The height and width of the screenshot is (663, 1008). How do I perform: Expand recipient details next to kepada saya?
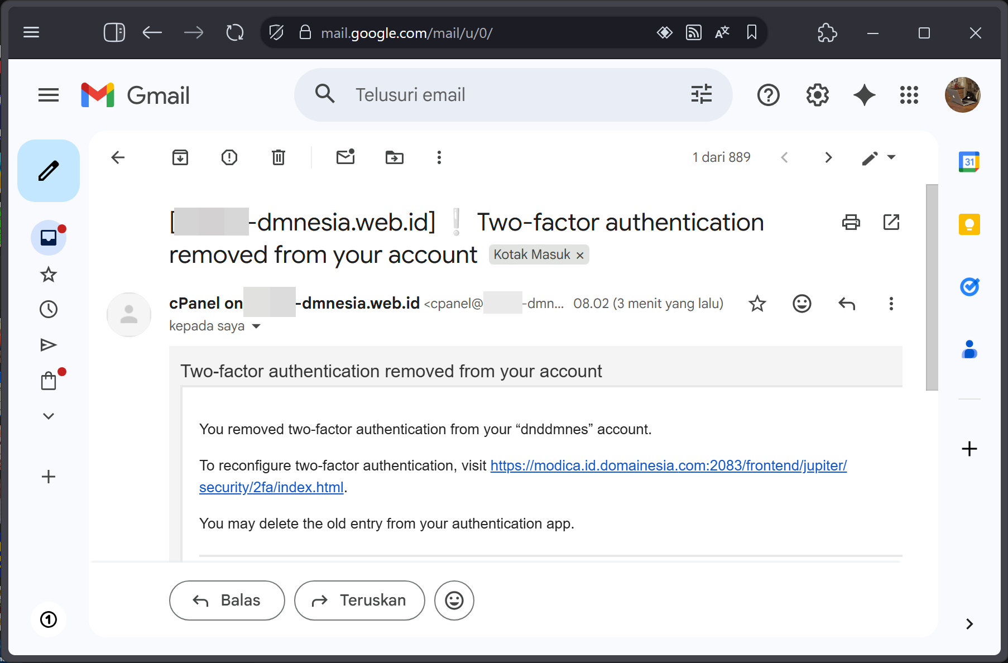[256, 326]
